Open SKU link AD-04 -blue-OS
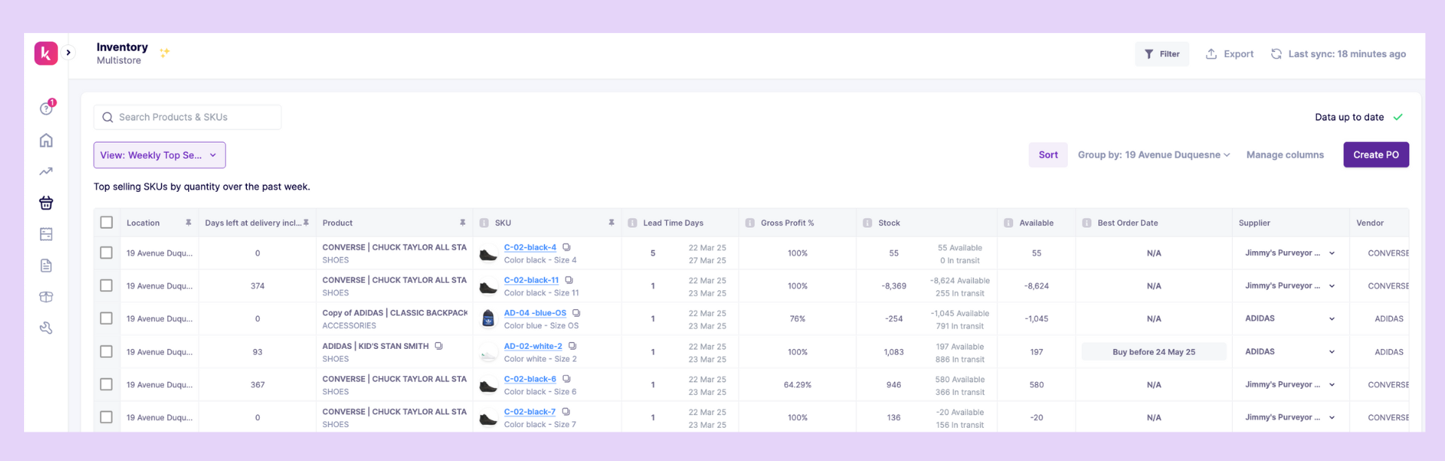 coord(535,313)
